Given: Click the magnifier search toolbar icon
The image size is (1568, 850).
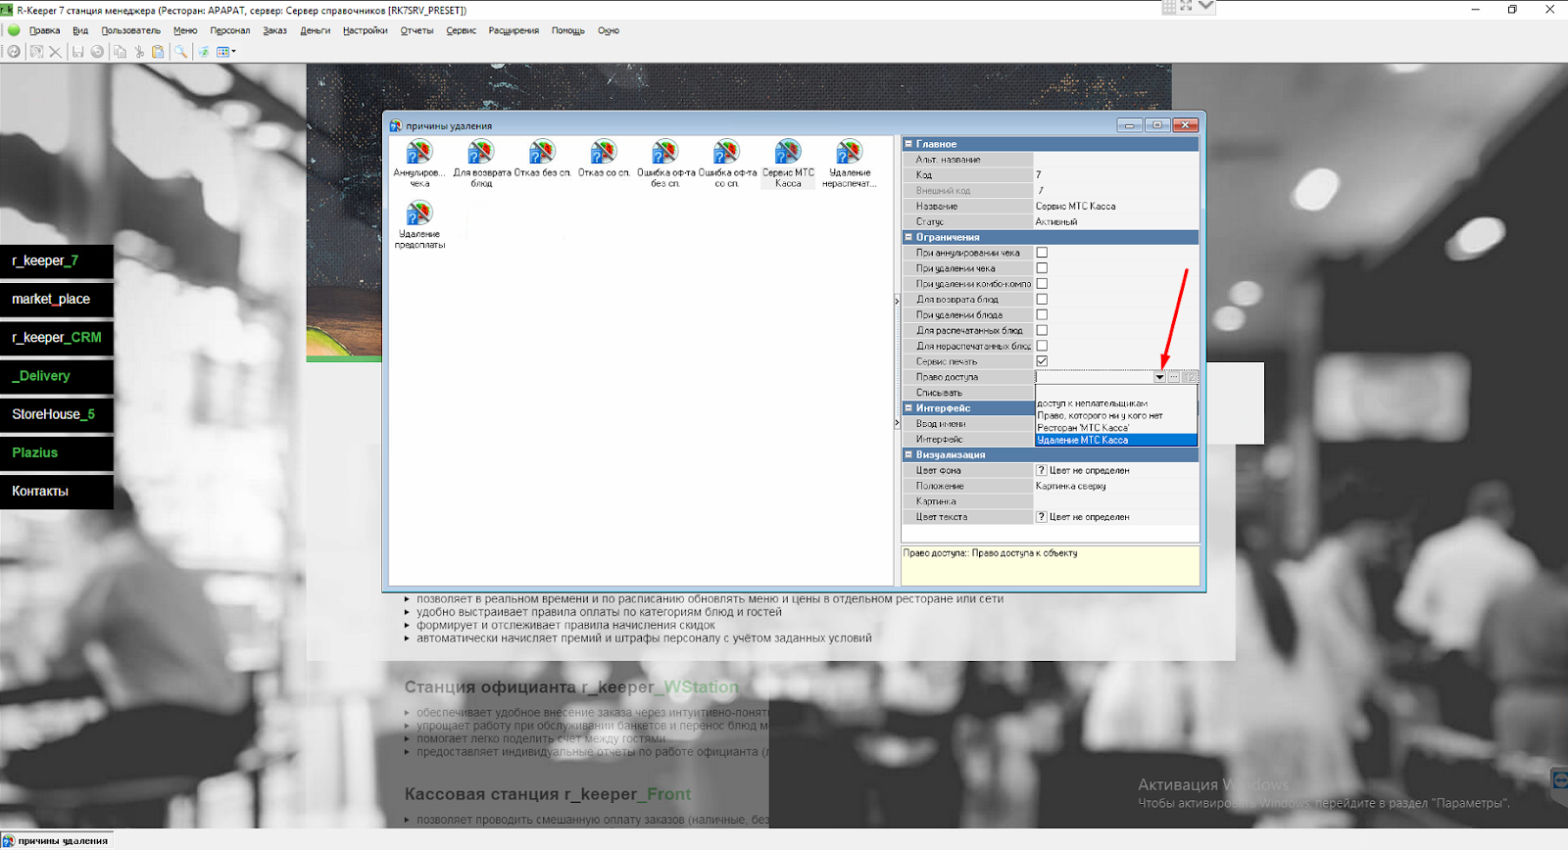Looking at the screenshot, I should (180, 52).
